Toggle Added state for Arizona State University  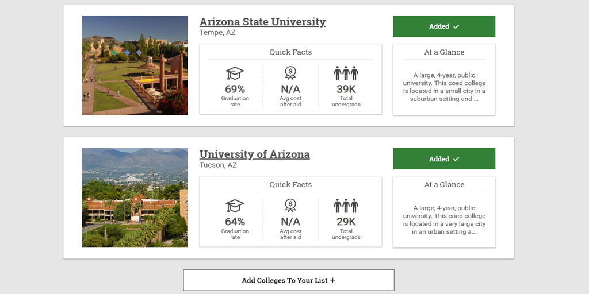[444, 26]
